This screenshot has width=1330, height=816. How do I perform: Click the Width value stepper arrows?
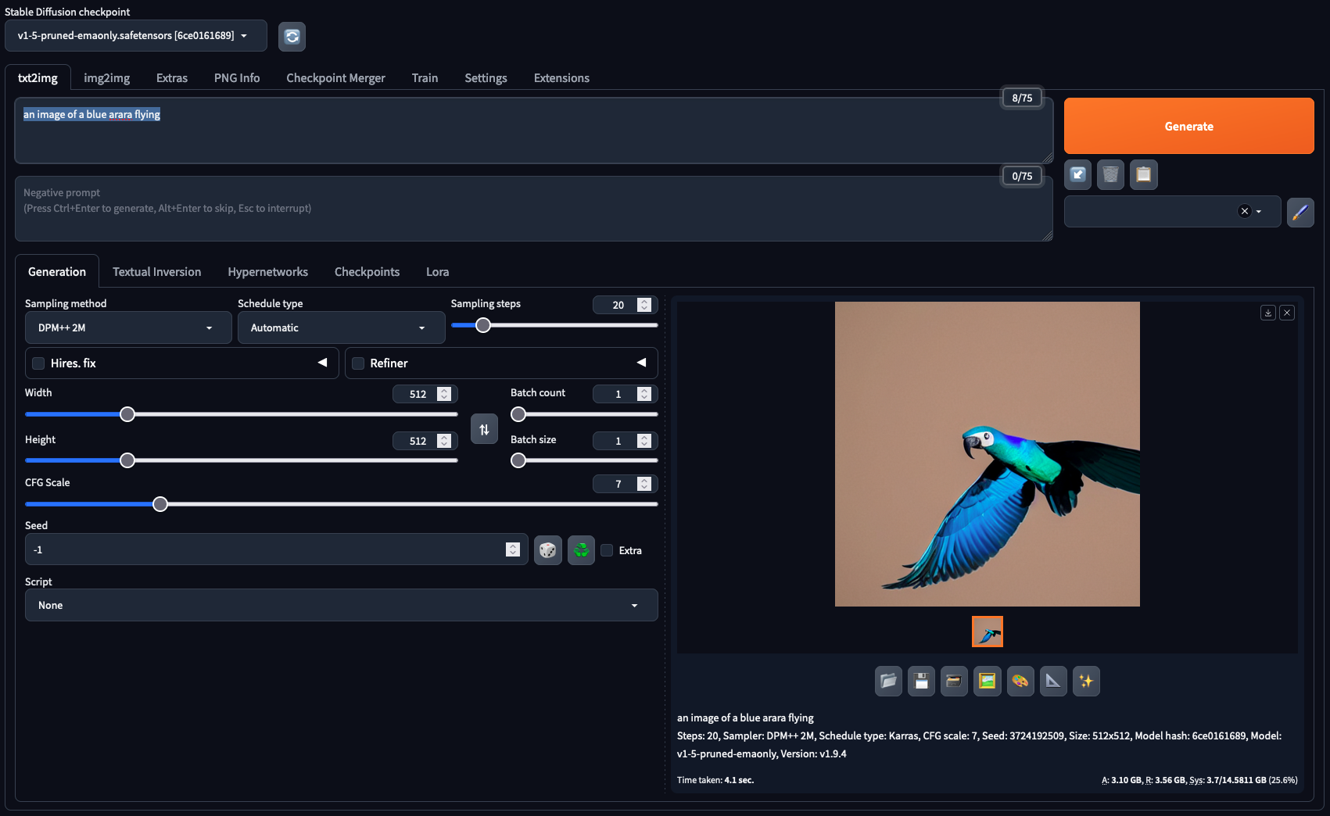pos(444,394)
